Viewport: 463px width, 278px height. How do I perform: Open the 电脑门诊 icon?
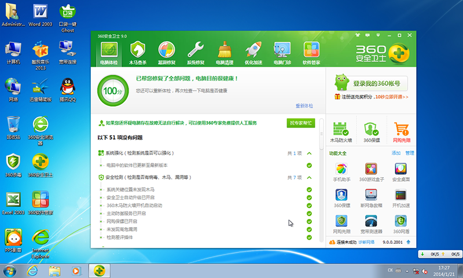point(282,53)
